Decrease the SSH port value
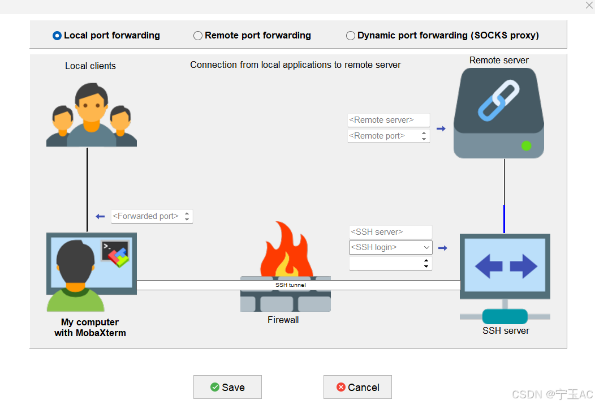This screenshot has width=595, height=404. (426, 267)
